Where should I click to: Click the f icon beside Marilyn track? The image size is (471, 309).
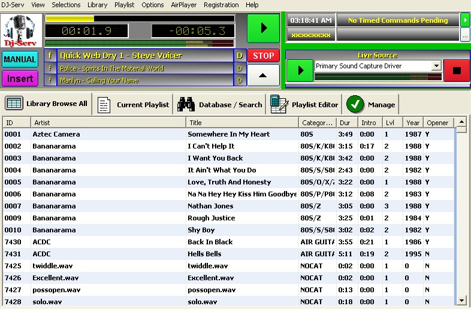click(50, 80)
